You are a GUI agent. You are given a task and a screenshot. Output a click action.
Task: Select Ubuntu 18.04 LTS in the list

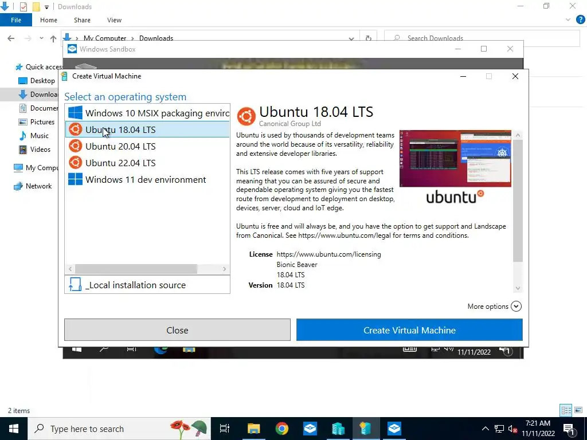147,129
